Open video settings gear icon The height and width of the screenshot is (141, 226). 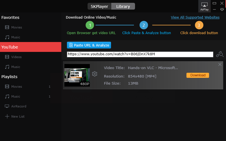95,74
